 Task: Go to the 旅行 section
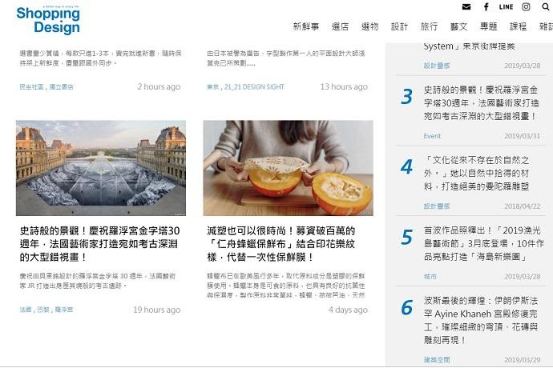[x=429, y=26]
